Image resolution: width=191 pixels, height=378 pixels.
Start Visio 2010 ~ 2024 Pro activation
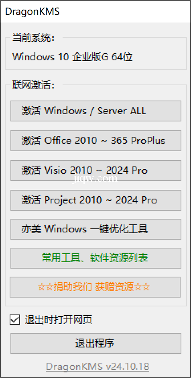coord(96,171)
